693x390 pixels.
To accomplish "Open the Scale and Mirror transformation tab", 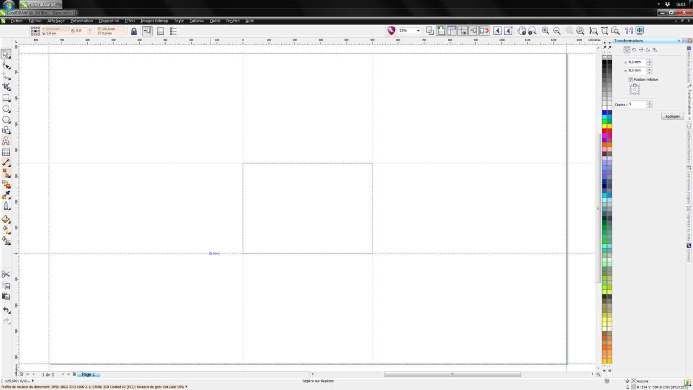I will pyautogui.click(x=640, y=50).
